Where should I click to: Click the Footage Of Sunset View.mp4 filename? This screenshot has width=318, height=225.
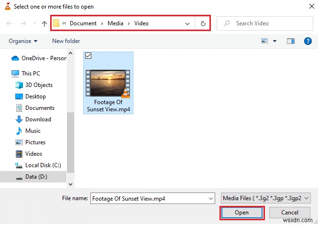click(x=108, y=106)
